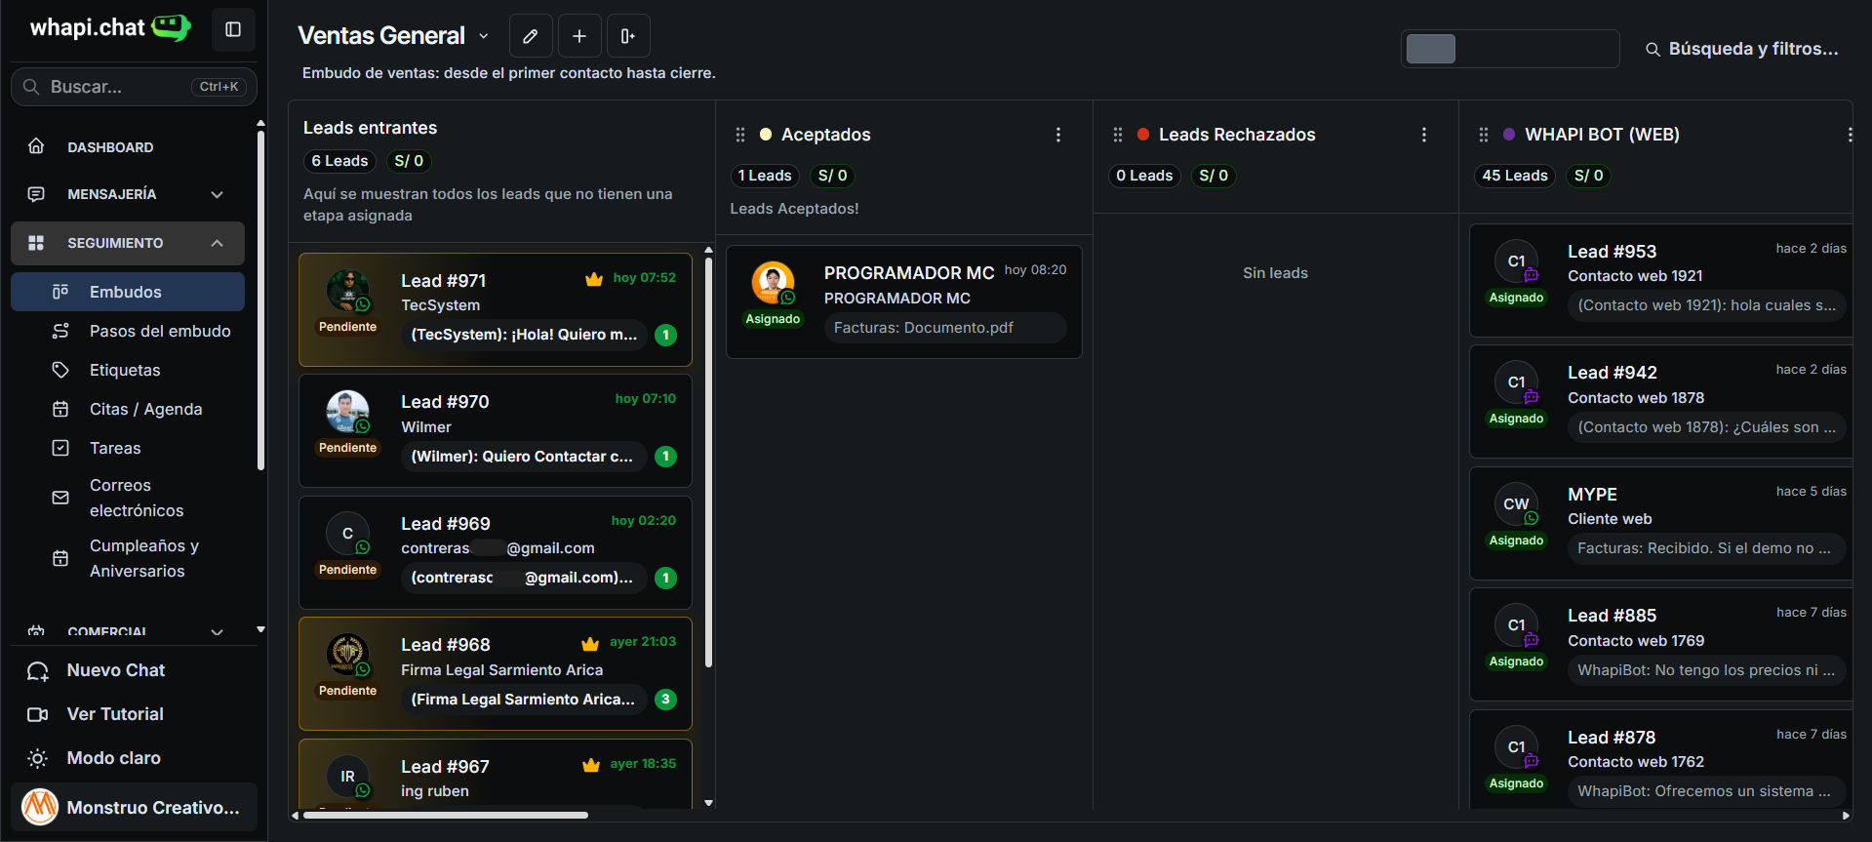Click the add column icon in header toolbar
Image resolution: width=1872 pixels, height=842 pixels.
(628, 36)
